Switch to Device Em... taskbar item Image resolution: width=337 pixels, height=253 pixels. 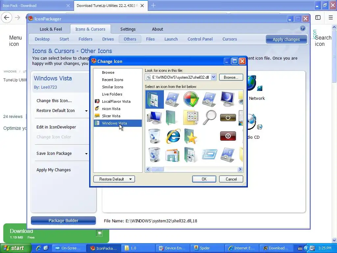(x=172, y=248)
